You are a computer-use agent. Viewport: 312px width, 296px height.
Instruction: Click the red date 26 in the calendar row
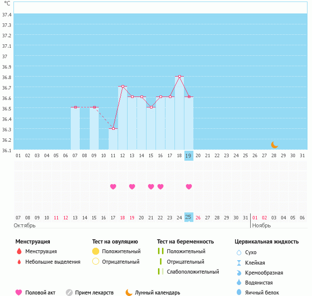tap(198, 217)
